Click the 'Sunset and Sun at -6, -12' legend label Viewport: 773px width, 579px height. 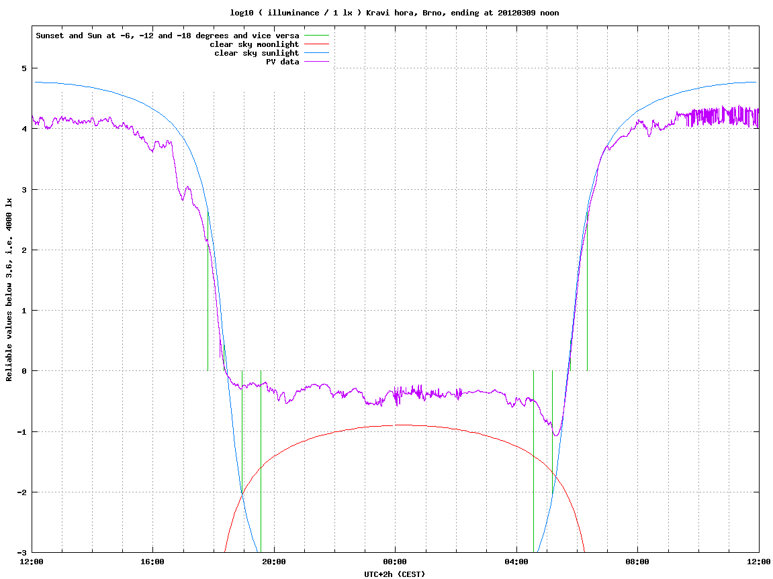tap(167, 36)
